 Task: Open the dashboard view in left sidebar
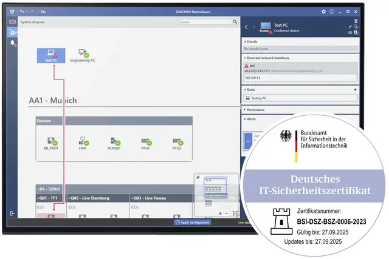(x=12, y=22)
